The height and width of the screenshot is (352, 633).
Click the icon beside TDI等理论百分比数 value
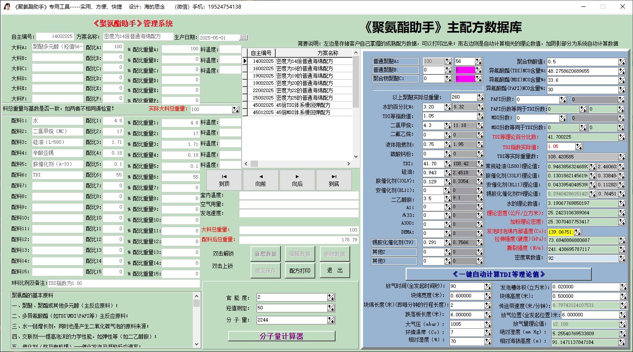[x=622, y=137]
